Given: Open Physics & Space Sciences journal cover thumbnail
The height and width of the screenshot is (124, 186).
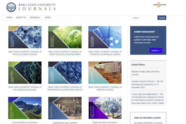Looking at the screenshot, I should [25, 37].
